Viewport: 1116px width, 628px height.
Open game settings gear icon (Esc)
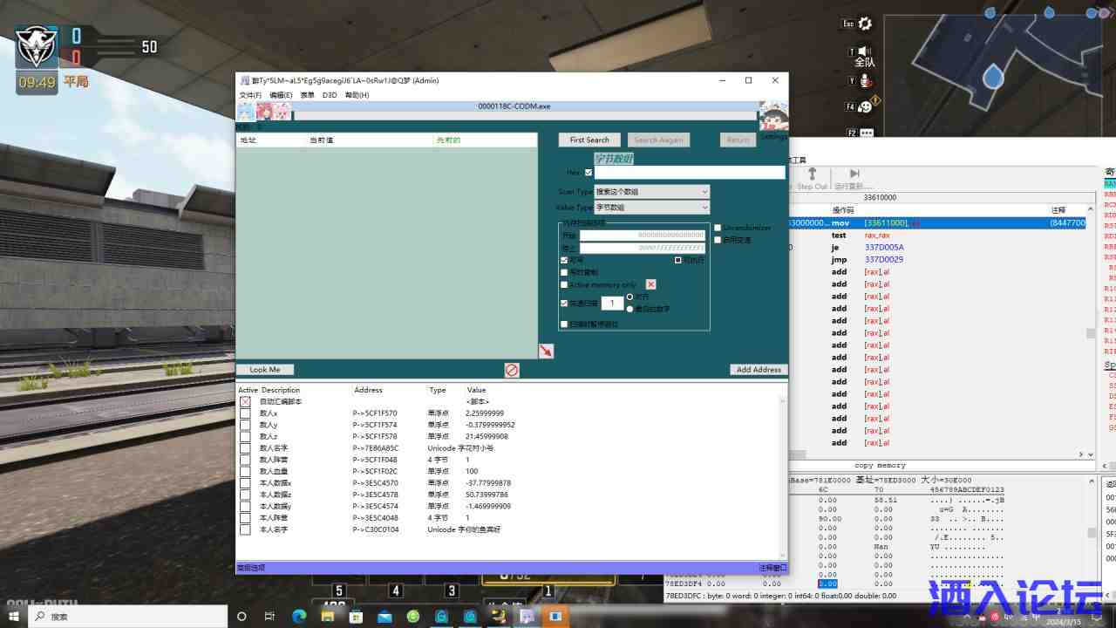coord(865,24)
